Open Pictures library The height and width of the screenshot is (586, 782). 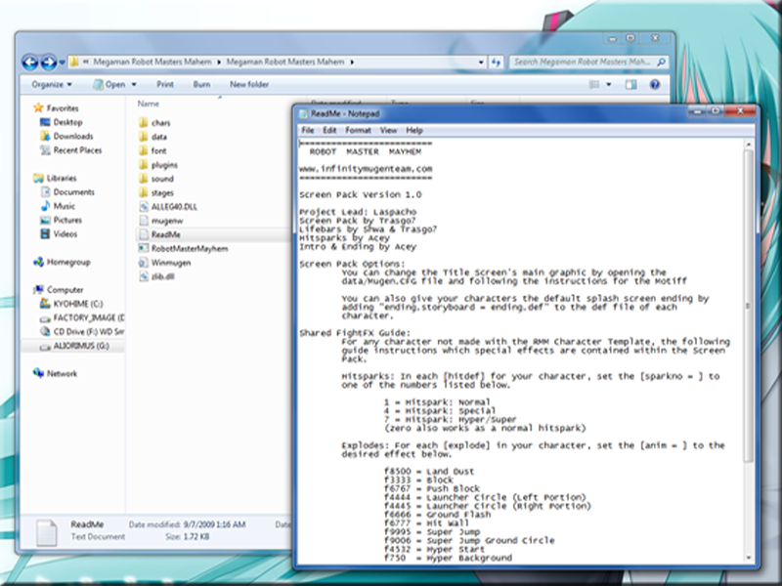point(67,220)
